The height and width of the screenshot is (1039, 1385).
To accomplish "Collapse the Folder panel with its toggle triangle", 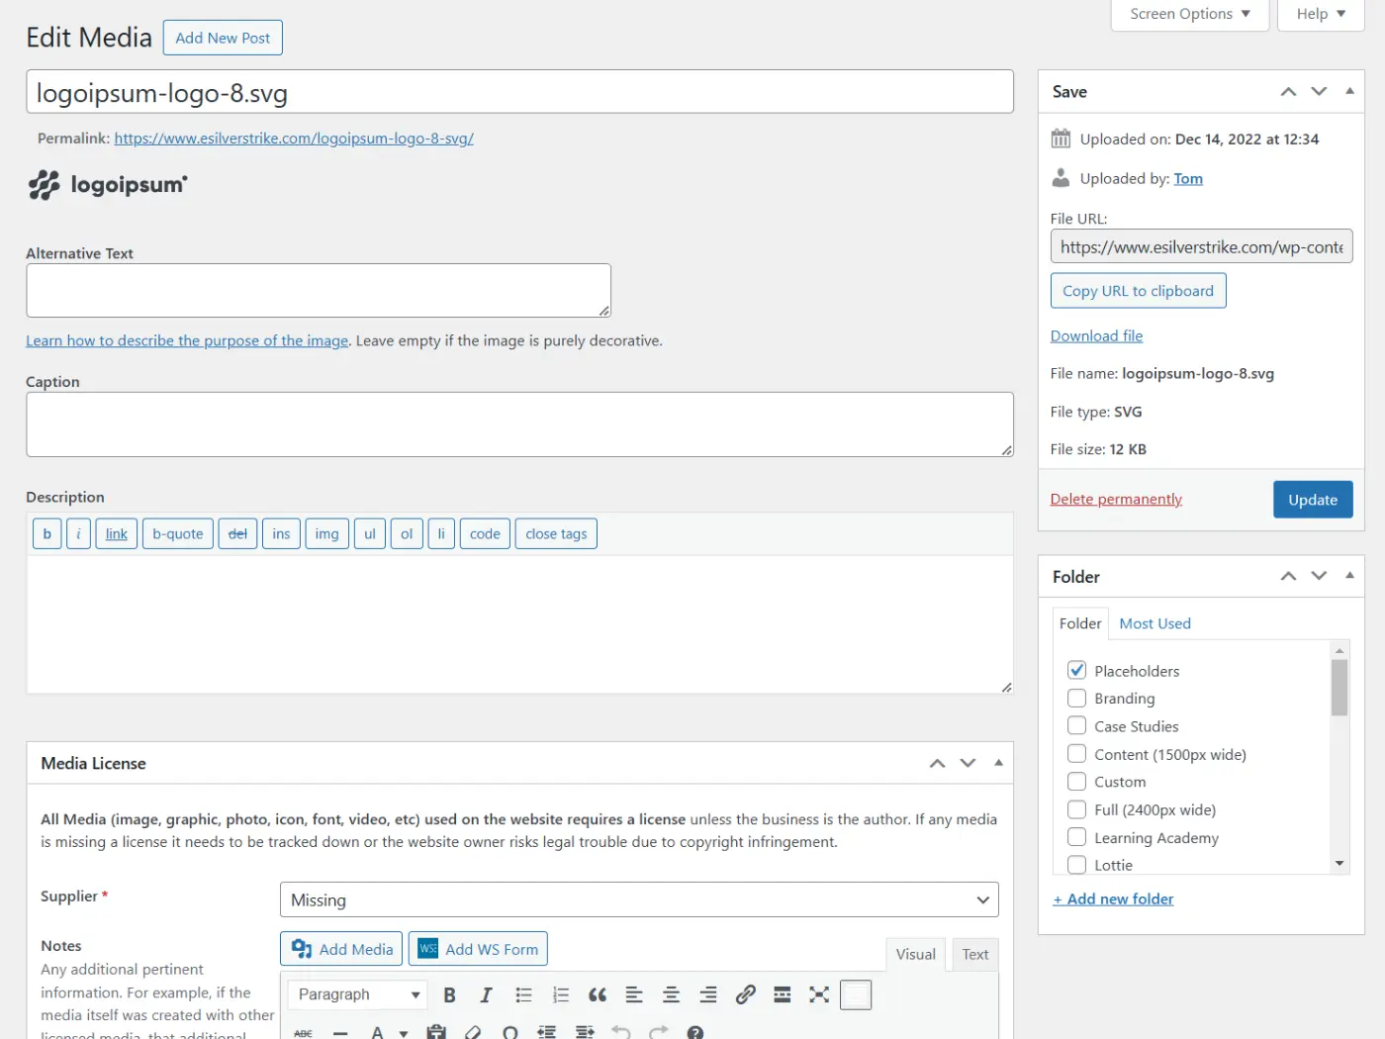I will coord(1349,576).
